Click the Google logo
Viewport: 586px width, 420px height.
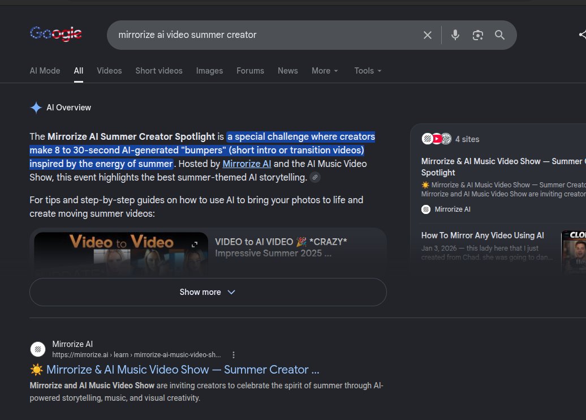click(x=55, y=34)
